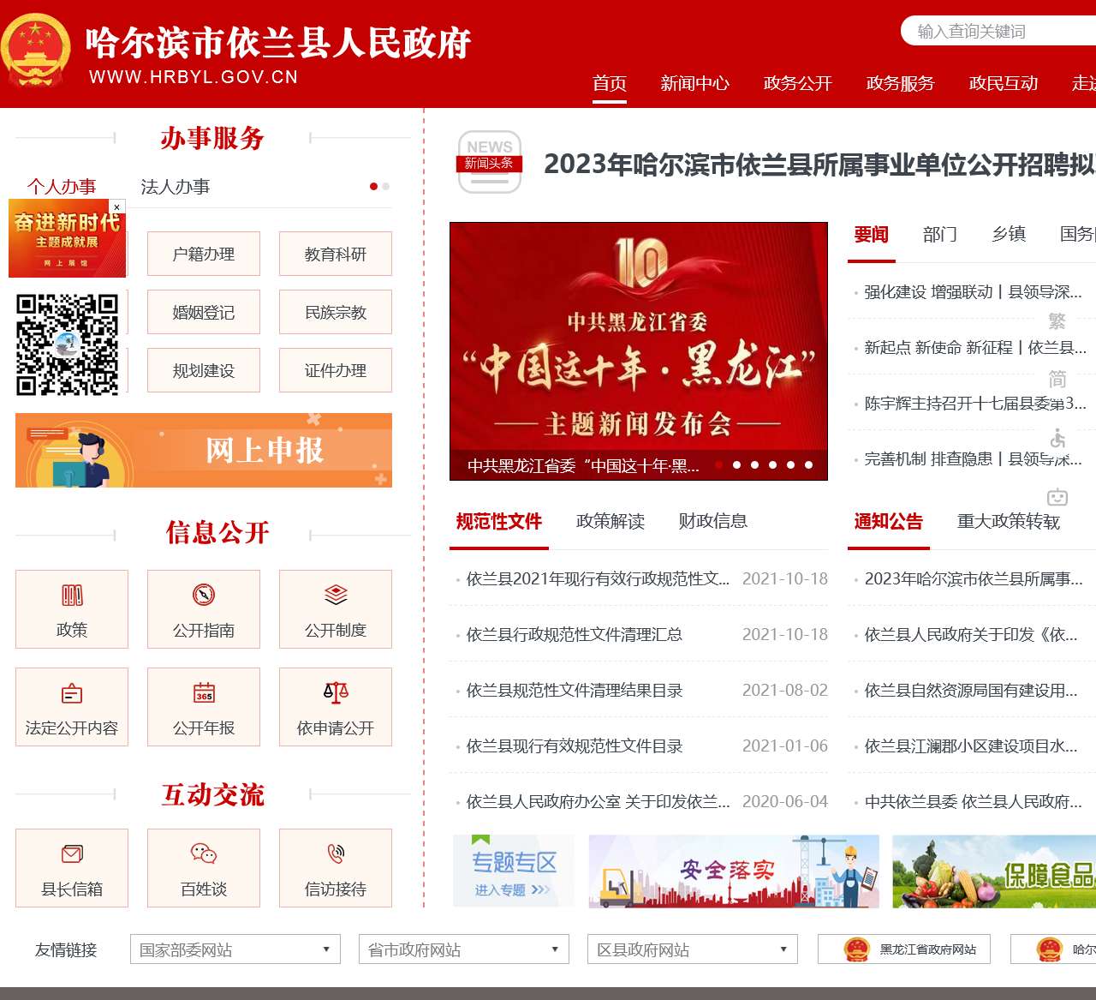Open 依兰县行政规范性文件清理汇总 link
The image size is (1096, 1000).
[575, 635]
